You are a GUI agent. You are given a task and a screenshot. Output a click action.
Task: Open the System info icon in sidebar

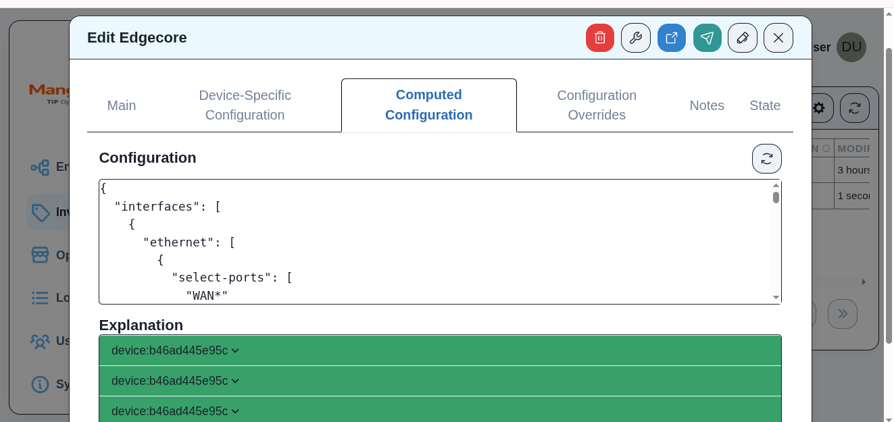pyautogui.click(x=41, y=384)
